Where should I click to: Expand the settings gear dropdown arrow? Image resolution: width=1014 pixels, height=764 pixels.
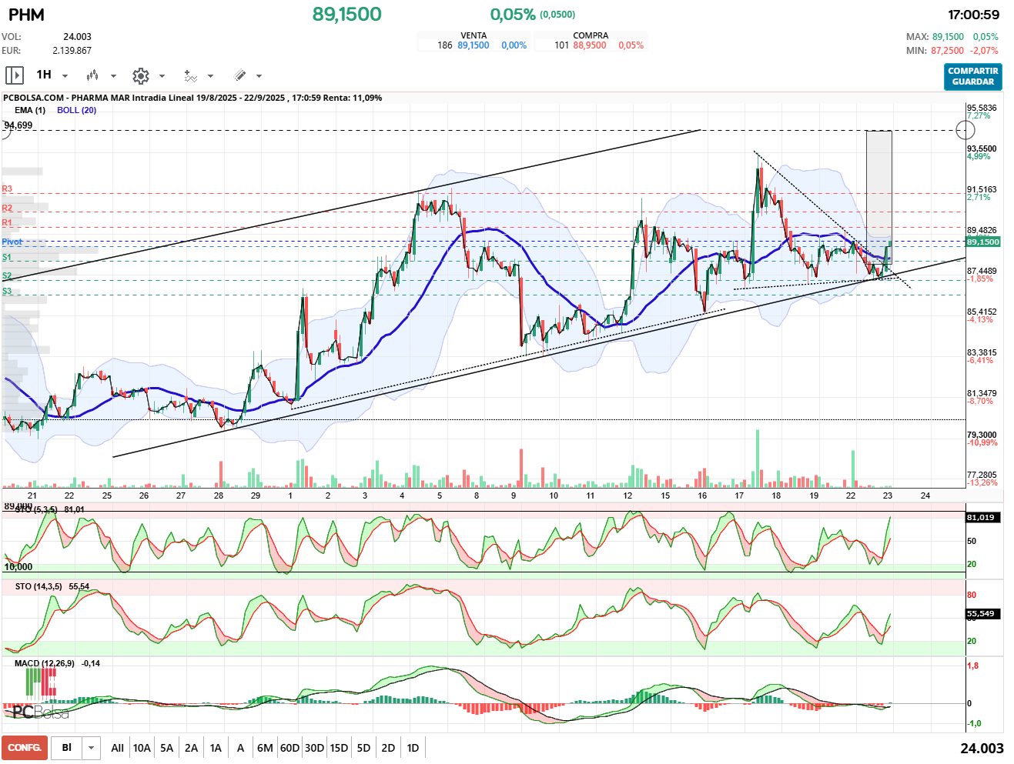coord(162,76)
